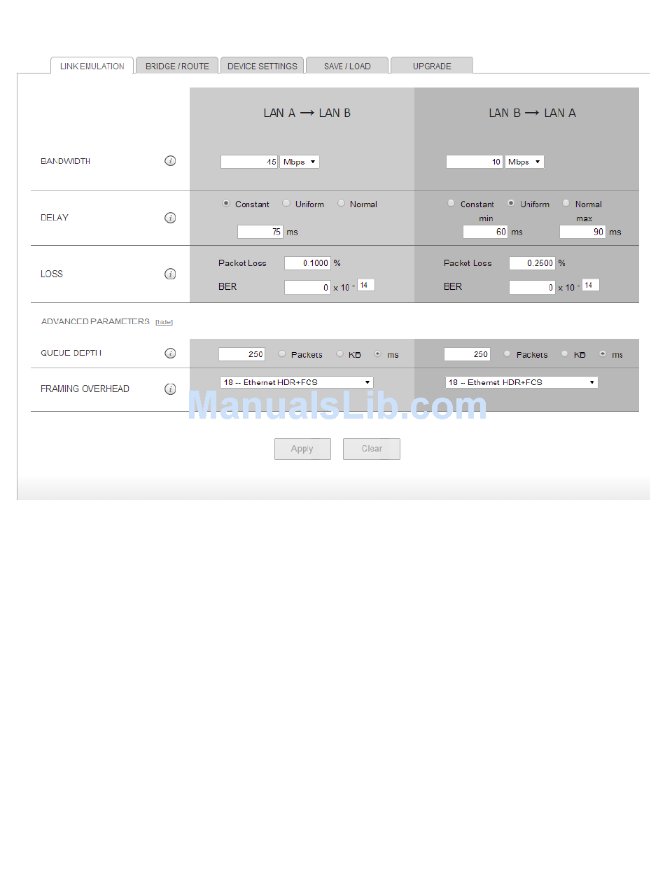Viewport: 665px width, 887px height.
Task: Click the BER exponent field for LAN A to LAN B
Action: click(366, 285)
